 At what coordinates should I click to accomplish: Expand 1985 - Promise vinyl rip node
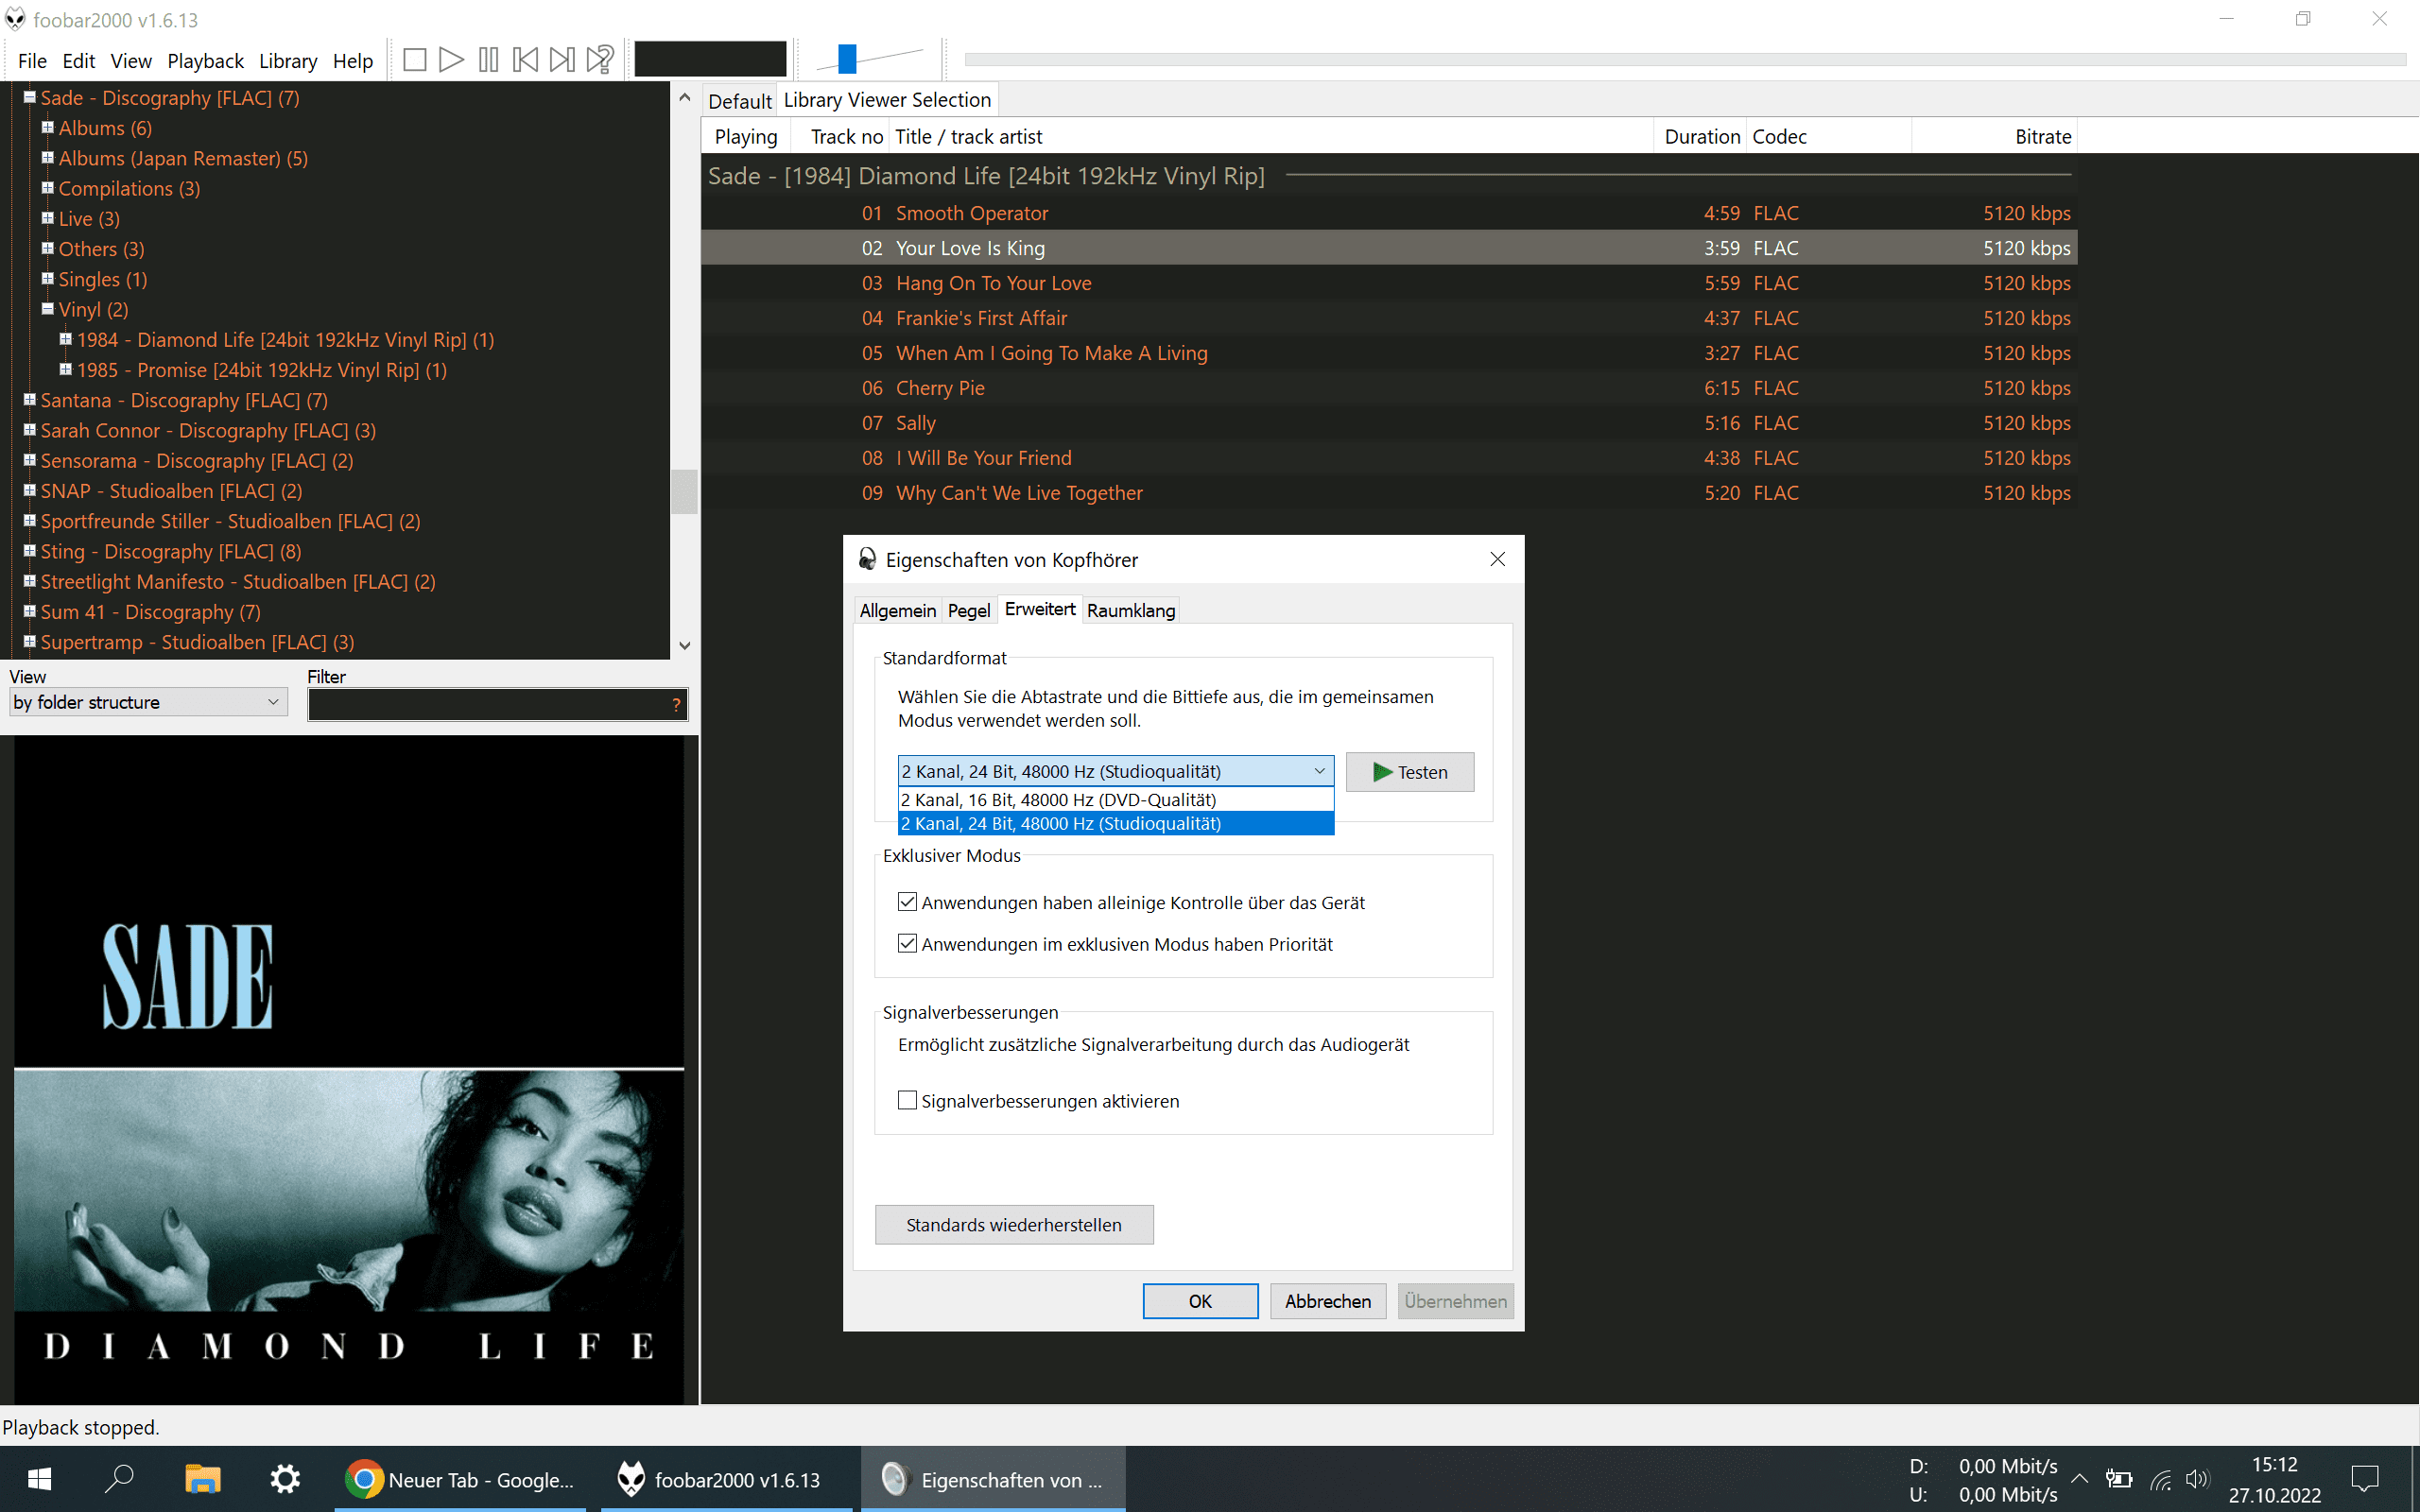point(66,369)
